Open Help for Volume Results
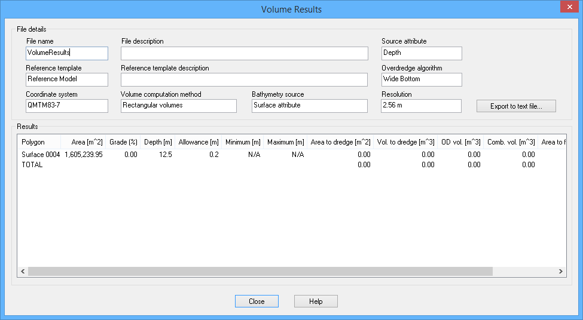 coord(316,301)
